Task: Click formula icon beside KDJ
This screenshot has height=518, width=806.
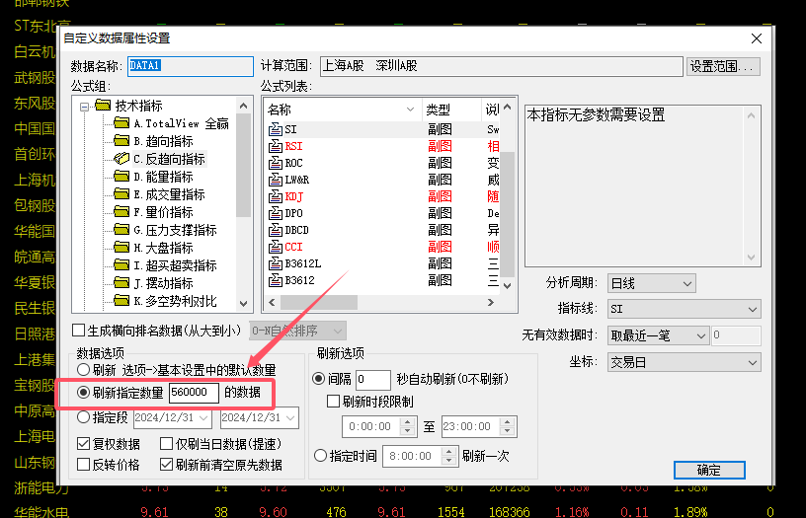Action: point(276,196)
